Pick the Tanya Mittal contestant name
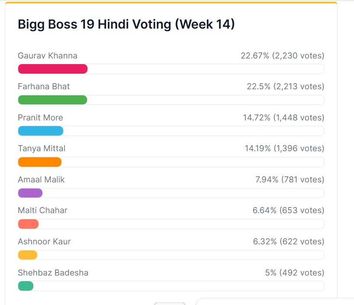This screenshot has height=305, width=354. click(42, 148)
